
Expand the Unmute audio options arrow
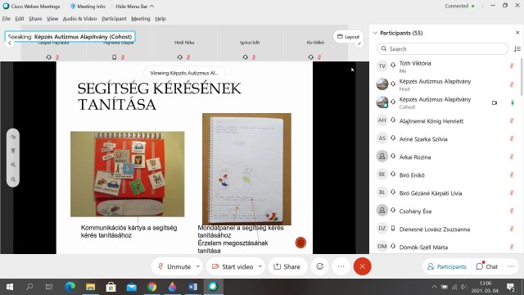coord(198,266)
